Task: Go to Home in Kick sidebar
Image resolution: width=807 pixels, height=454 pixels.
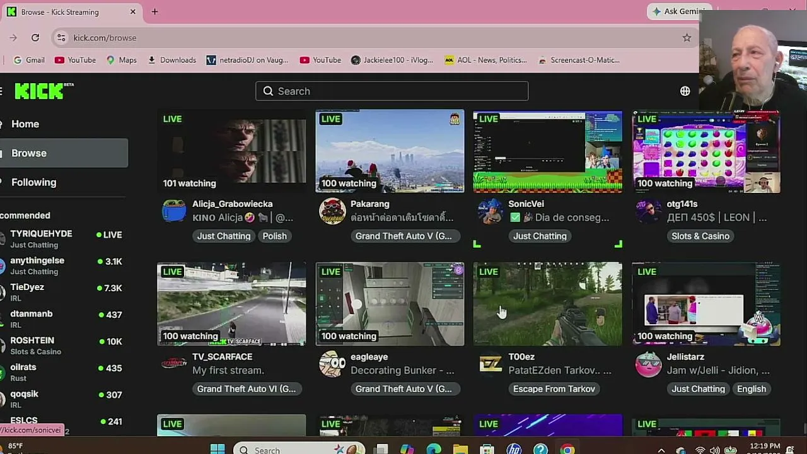Action: (25, 124)
